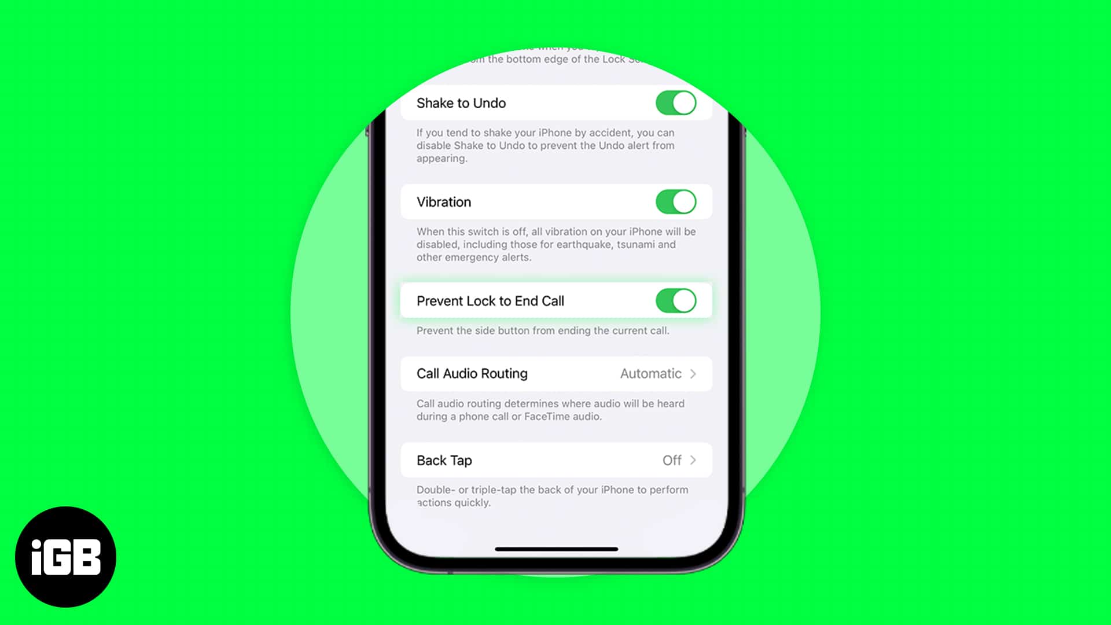Disable the Prevent Lock to End Call toggle
The image size is (1111, 625).
point(675,301)
